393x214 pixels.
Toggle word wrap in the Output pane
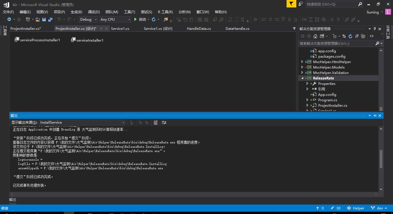164,122
